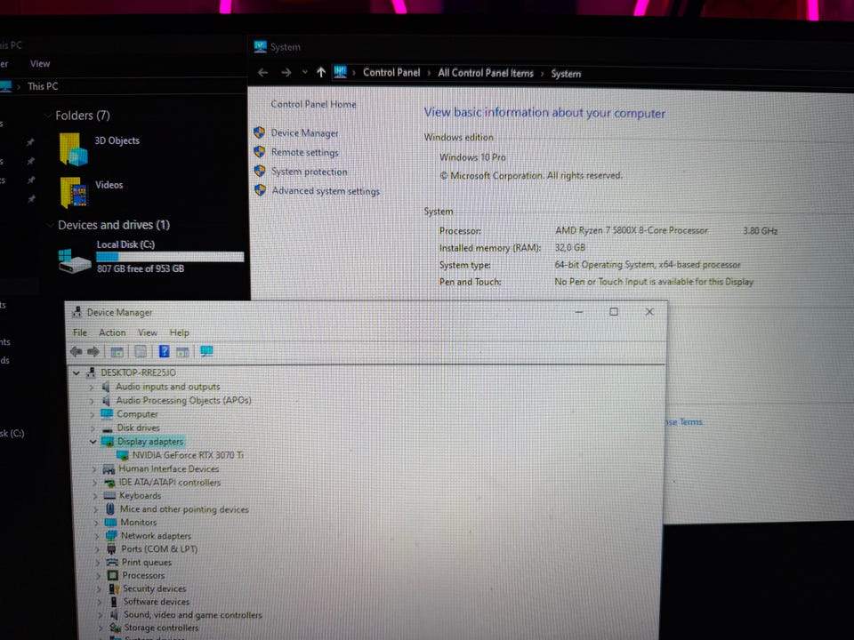854x640 pixels.
Task: Expand the Human Interface Devices branch
Action: [93, 468]
